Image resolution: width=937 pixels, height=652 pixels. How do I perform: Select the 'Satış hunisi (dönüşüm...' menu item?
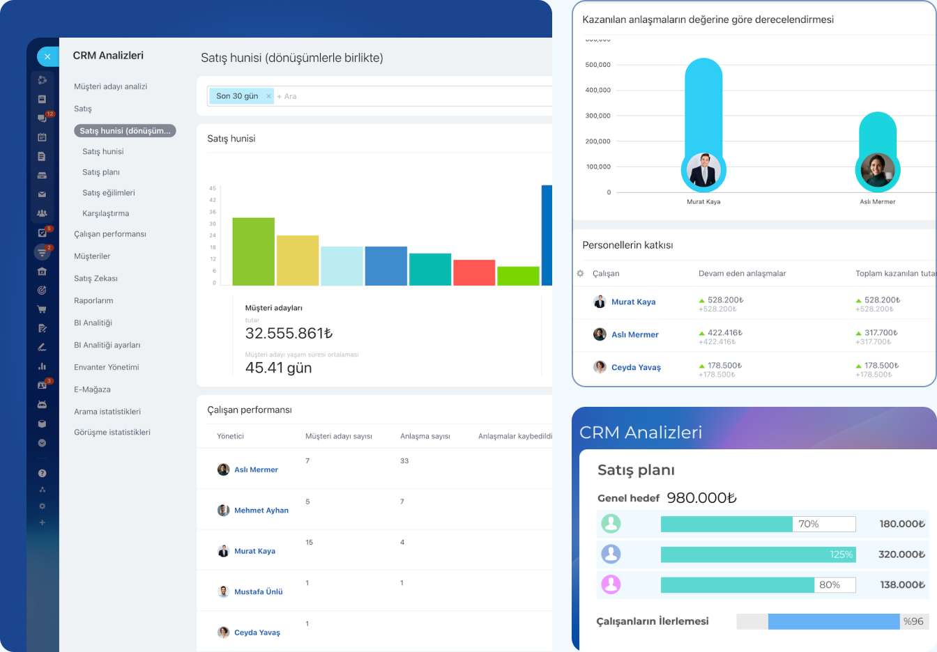[x=125, y=131]
